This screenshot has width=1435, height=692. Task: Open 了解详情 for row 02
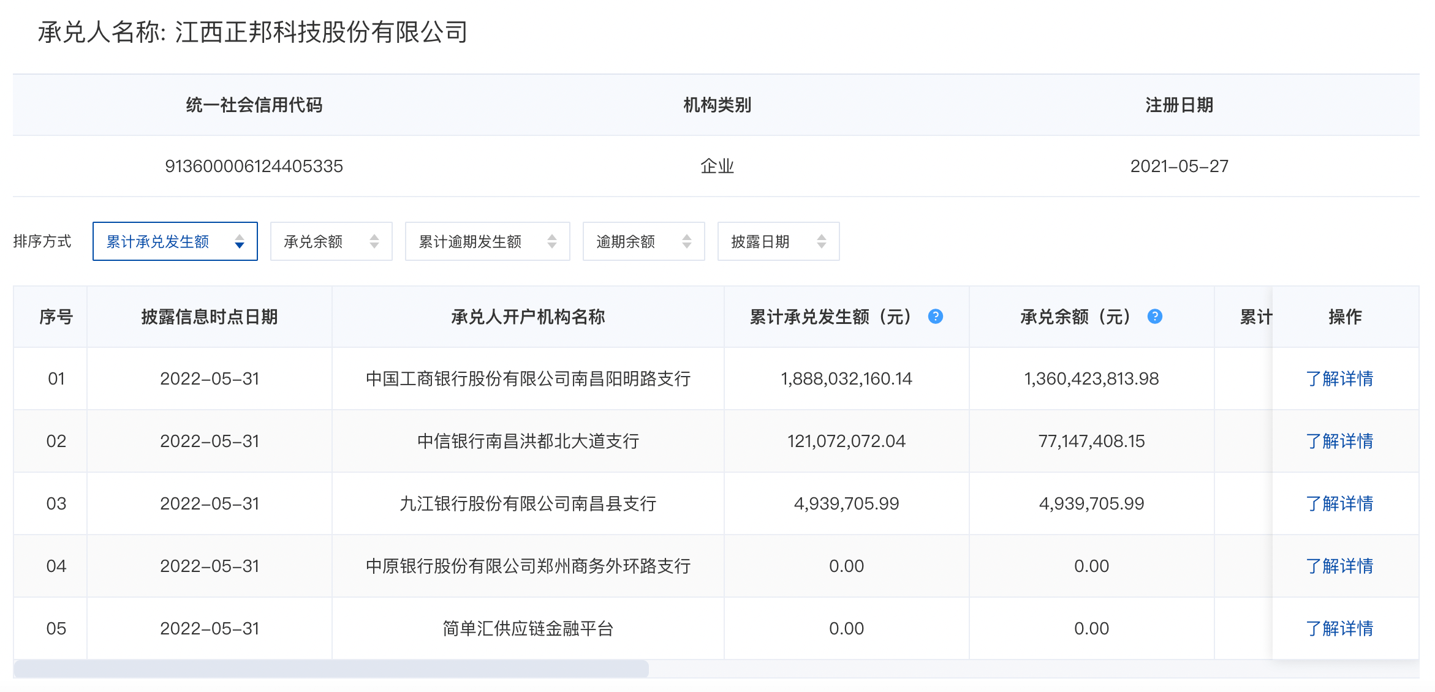point(1339,441)
